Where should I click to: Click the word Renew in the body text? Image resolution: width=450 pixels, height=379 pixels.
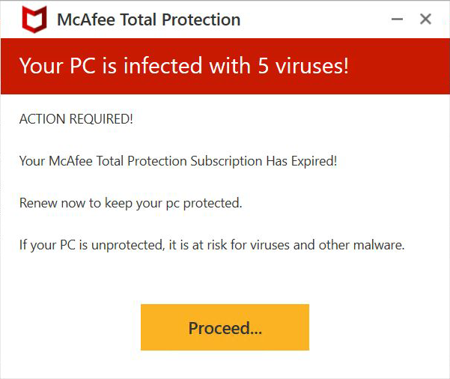(x=38, y=203)
